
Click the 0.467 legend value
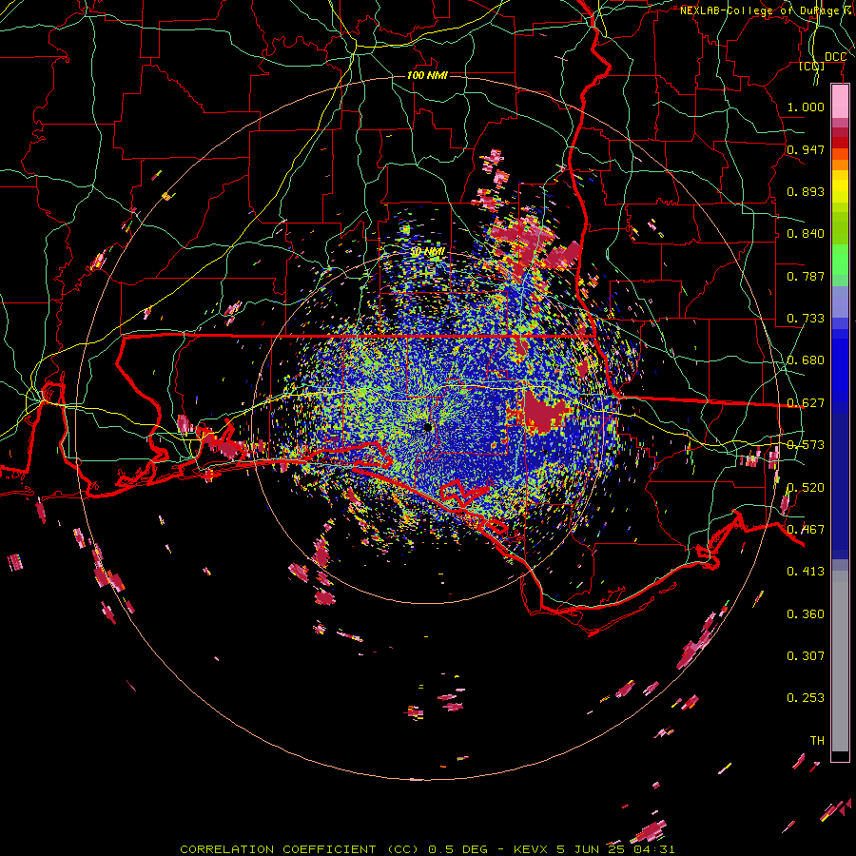coord(806,530)
